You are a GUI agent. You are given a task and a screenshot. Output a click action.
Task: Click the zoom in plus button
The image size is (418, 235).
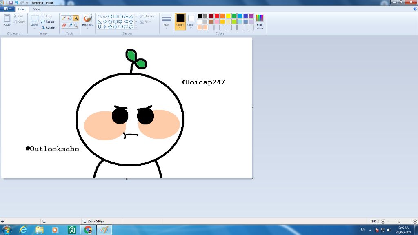point(415,222)
